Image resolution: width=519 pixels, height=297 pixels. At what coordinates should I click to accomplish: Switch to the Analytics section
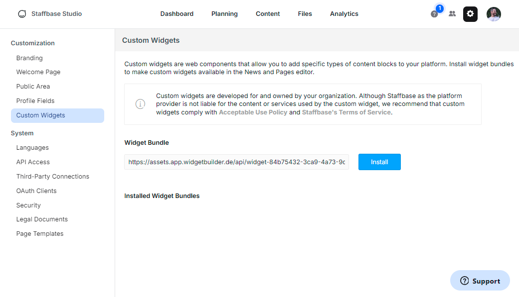point(344,14)
